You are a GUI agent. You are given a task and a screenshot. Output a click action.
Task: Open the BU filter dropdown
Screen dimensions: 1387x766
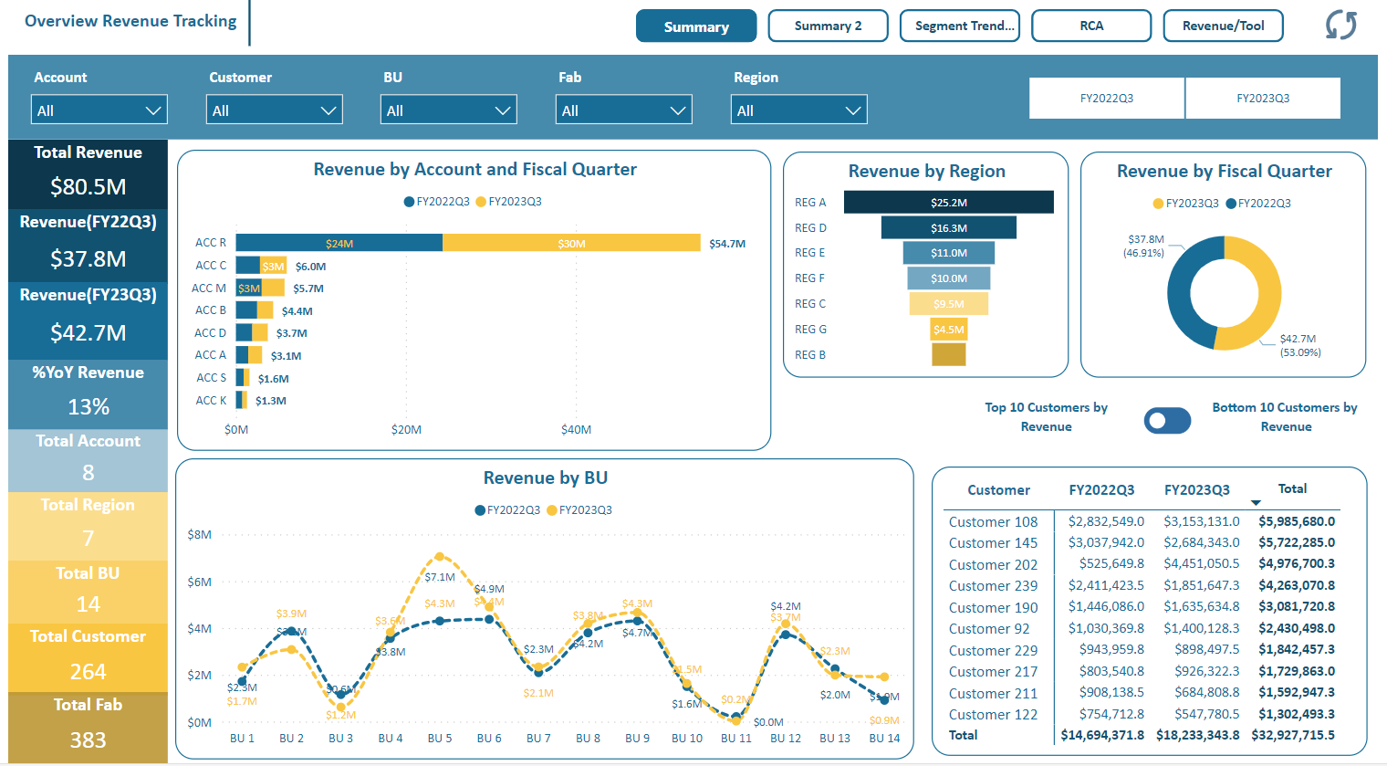(449, 110)
